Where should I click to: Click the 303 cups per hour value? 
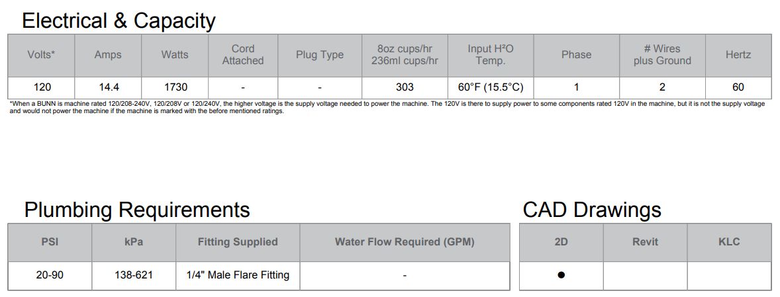coord(405,87)
